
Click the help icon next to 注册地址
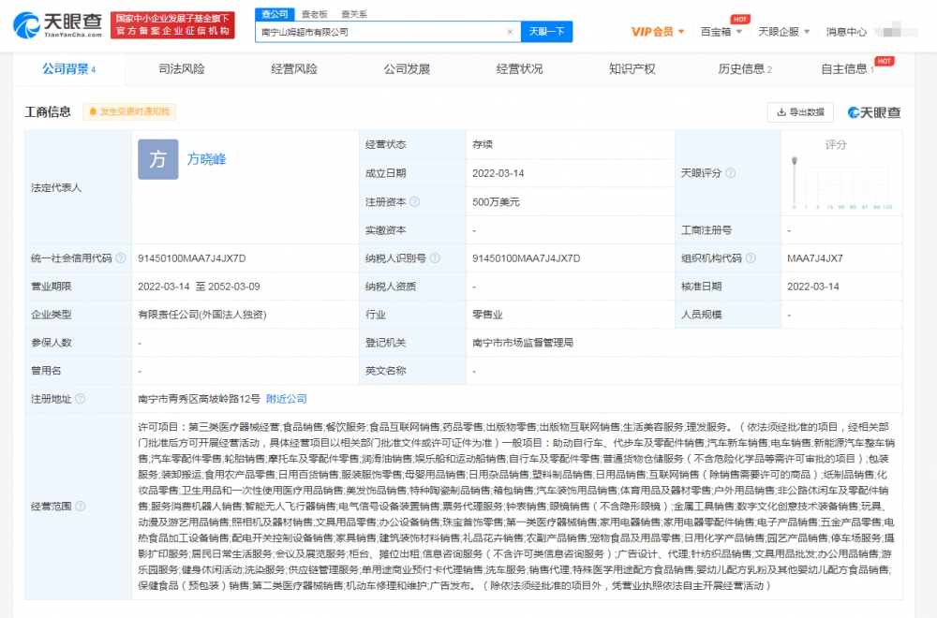[x=80, y=399]
